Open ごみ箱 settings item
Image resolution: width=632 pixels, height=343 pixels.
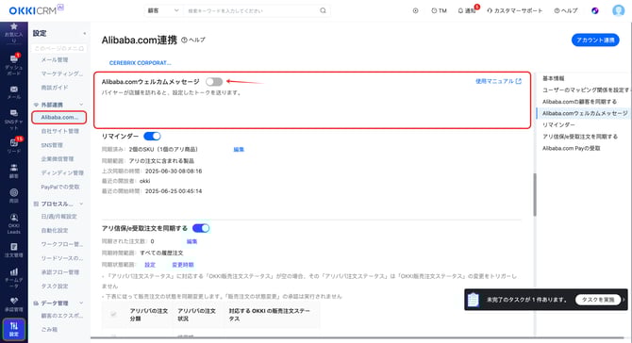[49, 329]
